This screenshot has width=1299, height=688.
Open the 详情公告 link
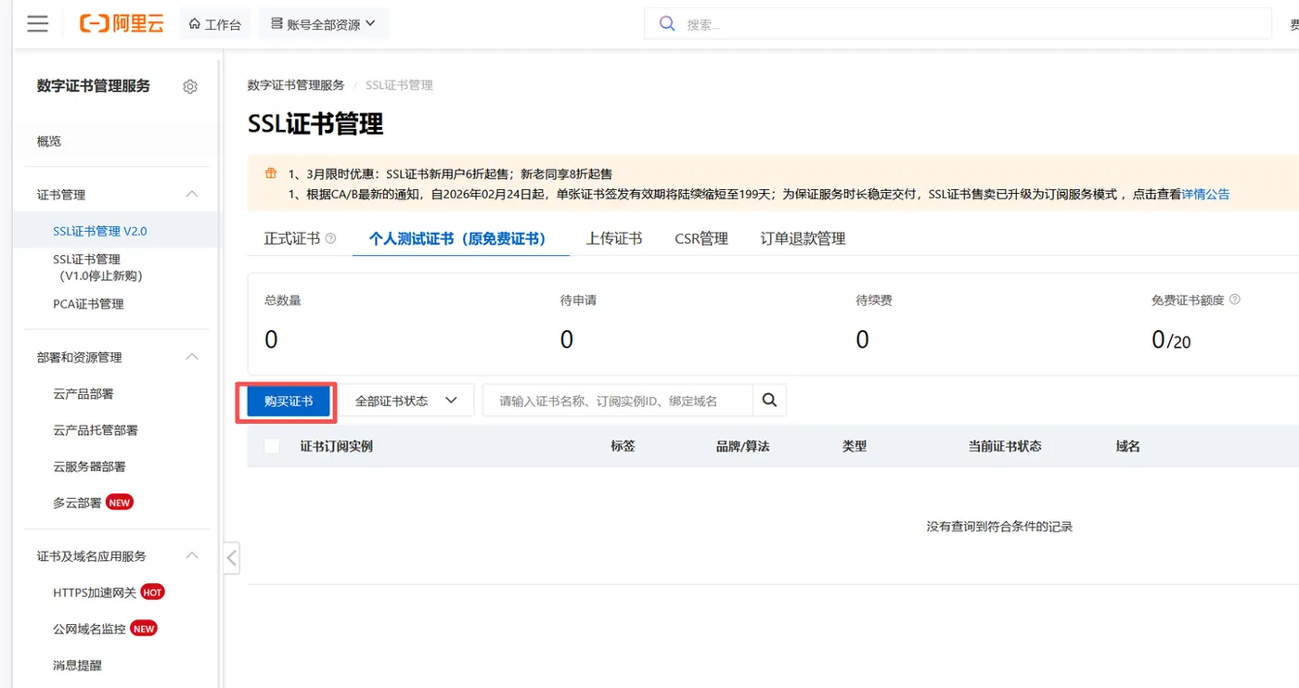point(1205,195)
